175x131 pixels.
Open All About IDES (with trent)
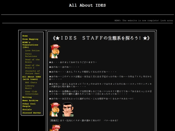(x=31, y=78)
